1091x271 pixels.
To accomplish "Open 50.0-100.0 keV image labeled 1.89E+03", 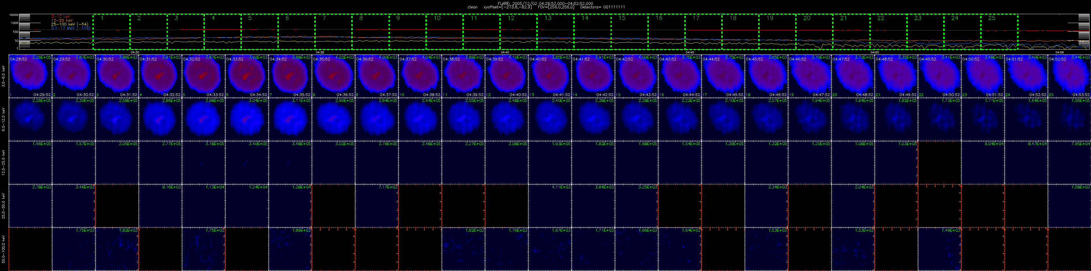I will [290, 249].
